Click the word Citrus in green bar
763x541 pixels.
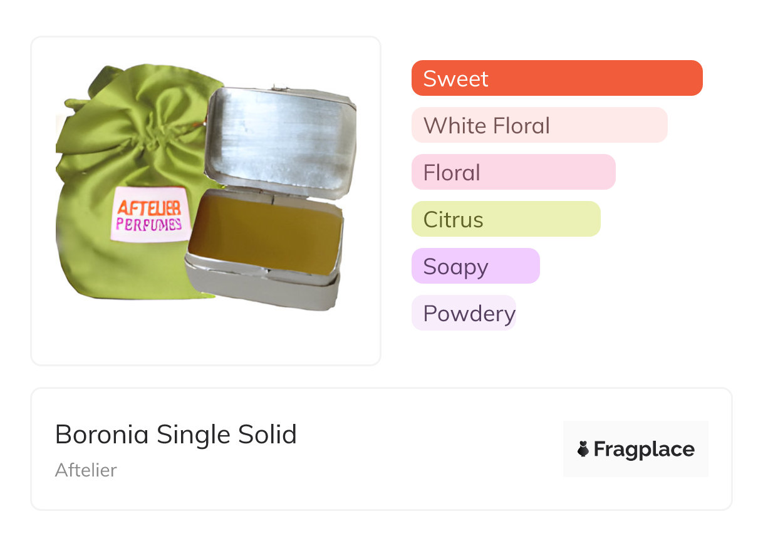click(x=453, y=219)
